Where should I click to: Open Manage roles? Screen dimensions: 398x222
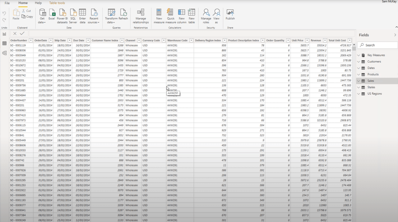pos(206,16)
